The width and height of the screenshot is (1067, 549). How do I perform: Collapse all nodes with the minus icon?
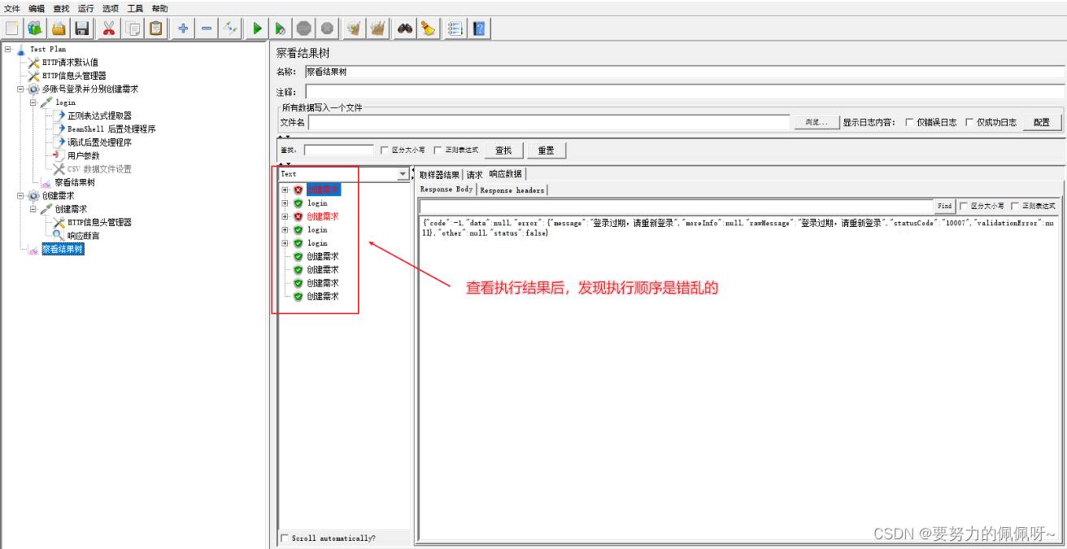tap(207, 28)
